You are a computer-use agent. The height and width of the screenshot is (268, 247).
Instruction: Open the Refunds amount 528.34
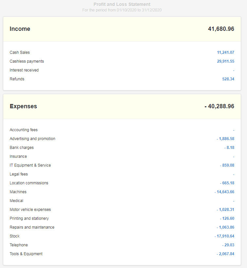click(x=228, y=79)
